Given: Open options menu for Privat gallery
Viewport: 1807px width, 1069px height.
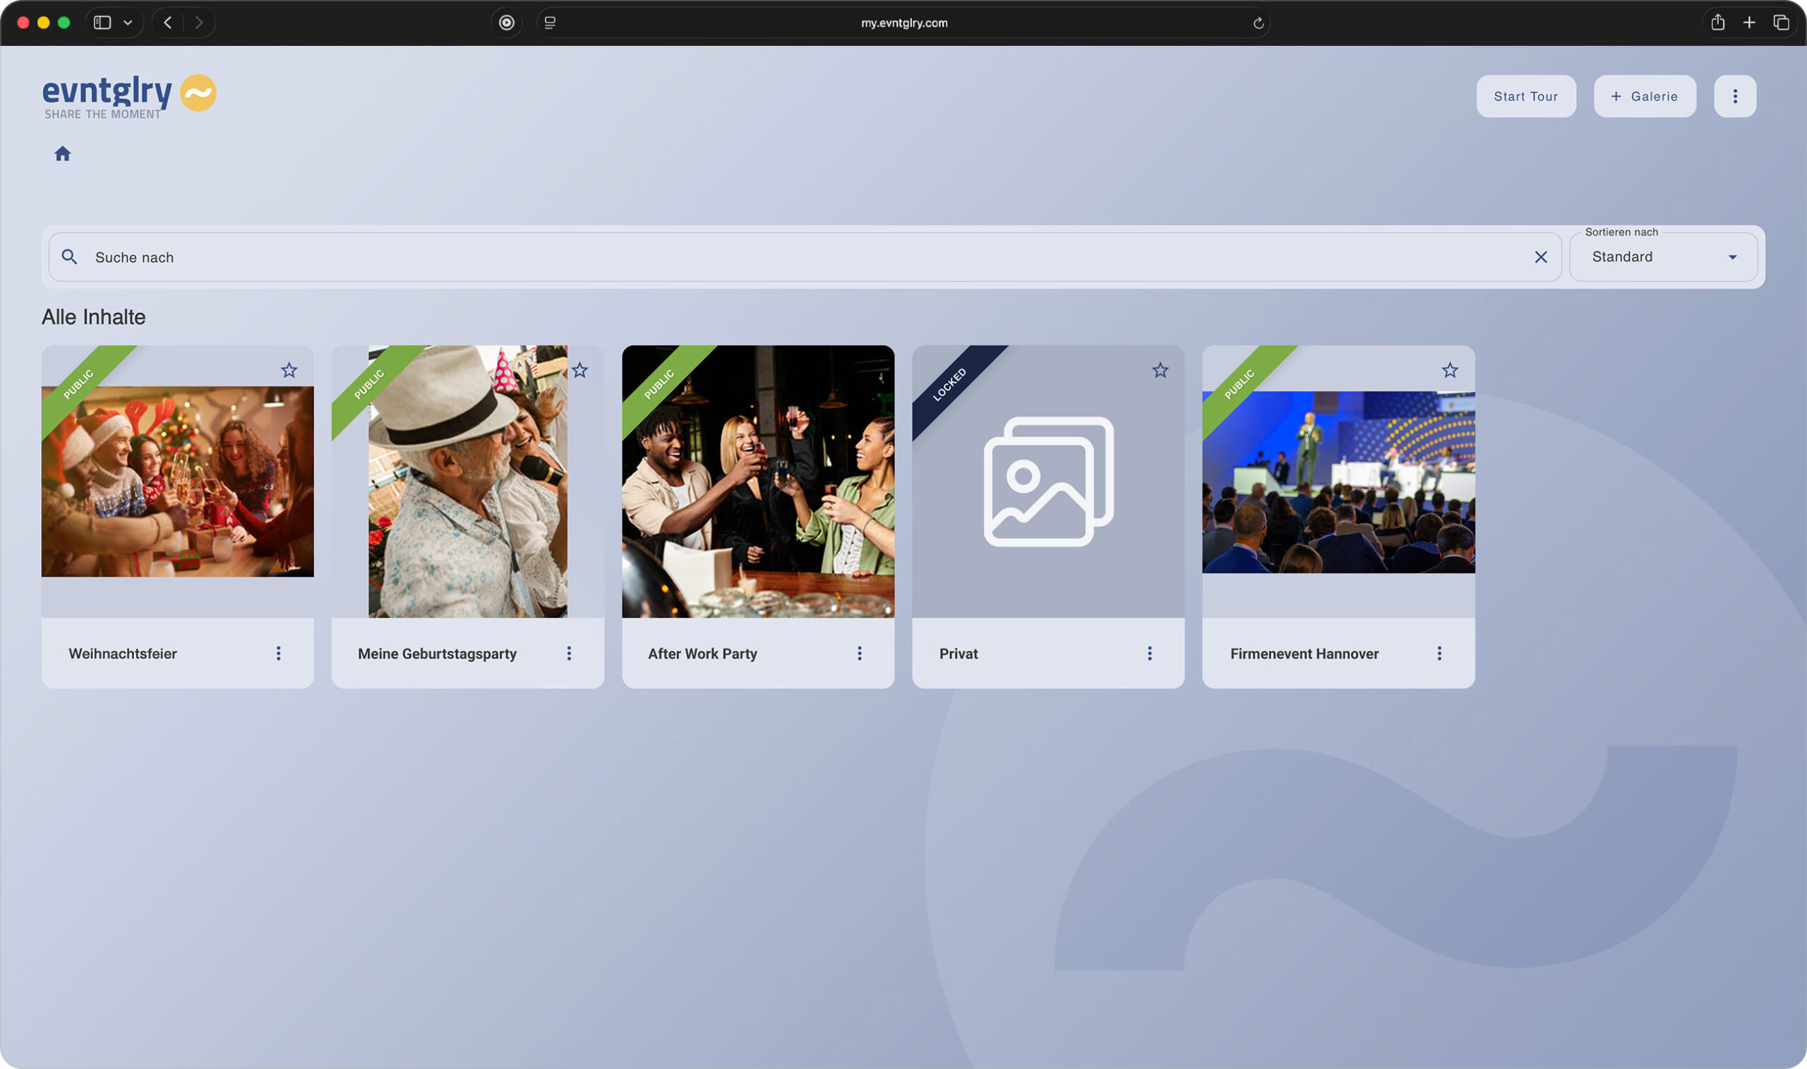Looking at the screenshot, I should point(1149,653).
